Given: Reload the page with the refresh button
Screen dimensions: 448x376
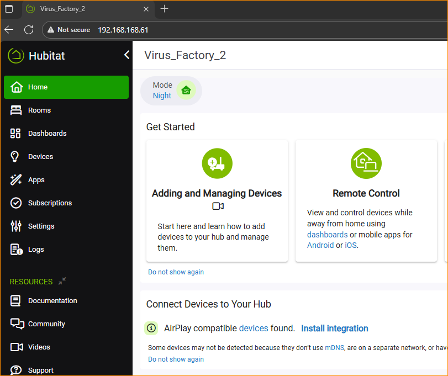Looking at the screenshot, I should [x=29, y=30].
